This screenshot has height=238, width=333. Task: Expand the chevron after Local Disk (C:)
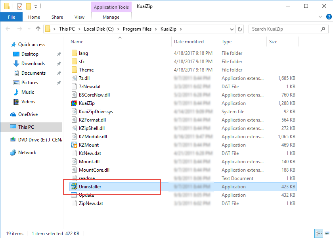118,29
